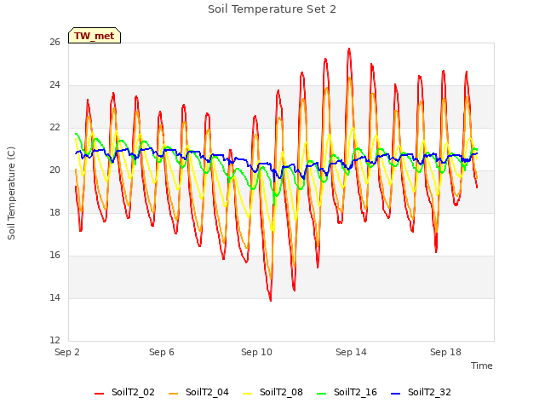Image resolution: width=545 pixels, height=409 pixels.
Task: Click the 14 y-axis tick label
Action: (54, 297)
